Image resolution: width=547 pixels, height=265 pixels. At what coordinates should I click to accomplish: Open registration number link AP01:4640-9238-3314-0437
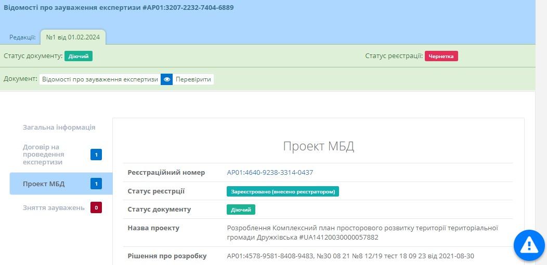click(x=270, y=173)
